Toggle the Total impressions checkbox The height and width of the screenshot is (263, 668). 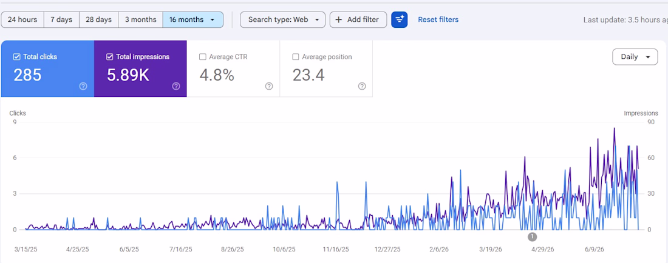(109, 56)
